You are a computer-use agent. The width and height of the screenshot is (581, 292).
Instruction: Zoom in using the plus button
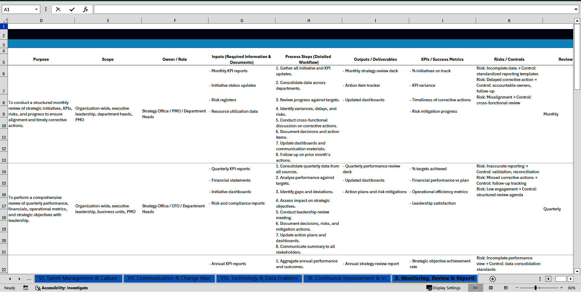coord(562,288)
